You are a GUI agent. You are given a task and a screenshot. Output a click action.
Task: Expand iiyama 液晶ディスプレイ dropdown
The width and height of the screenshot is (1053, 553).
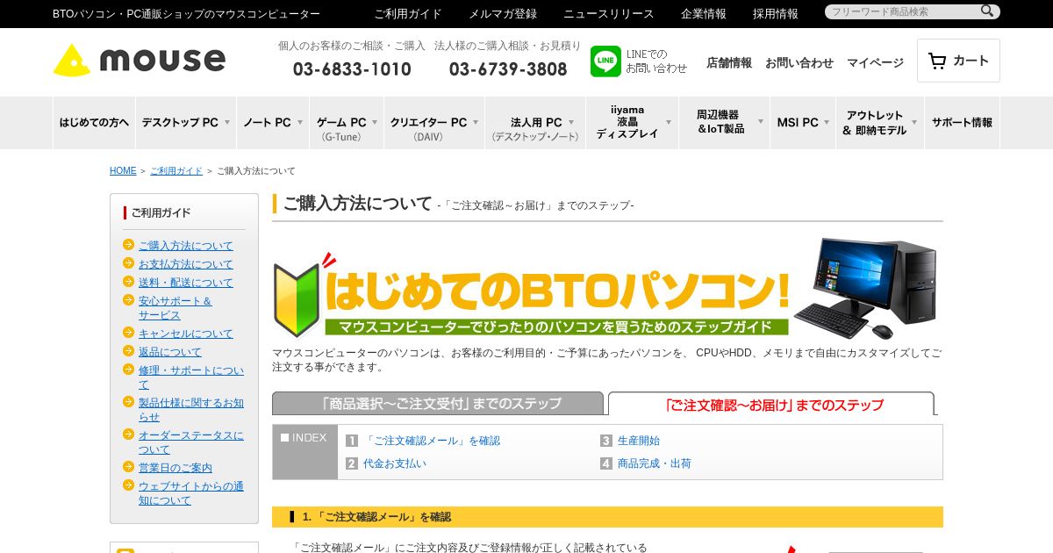coord(633,123)
